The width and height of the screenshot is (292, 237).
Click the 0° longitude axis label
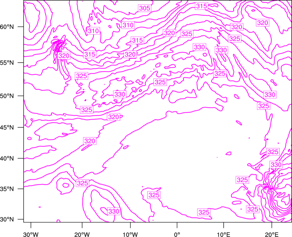177,234
